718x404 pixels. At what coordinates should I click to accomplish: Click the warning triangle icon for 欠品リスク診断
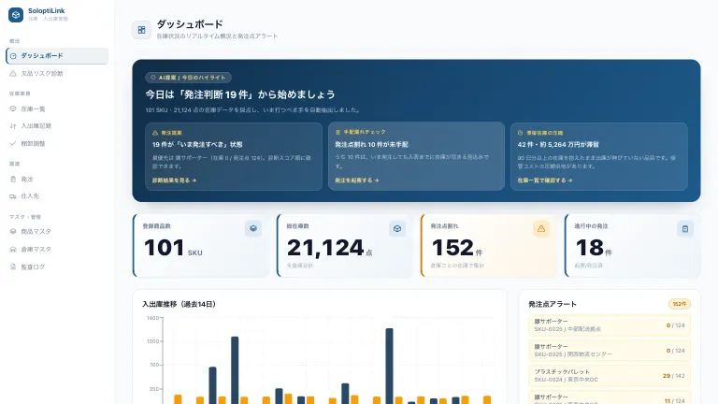click(13, 73)
